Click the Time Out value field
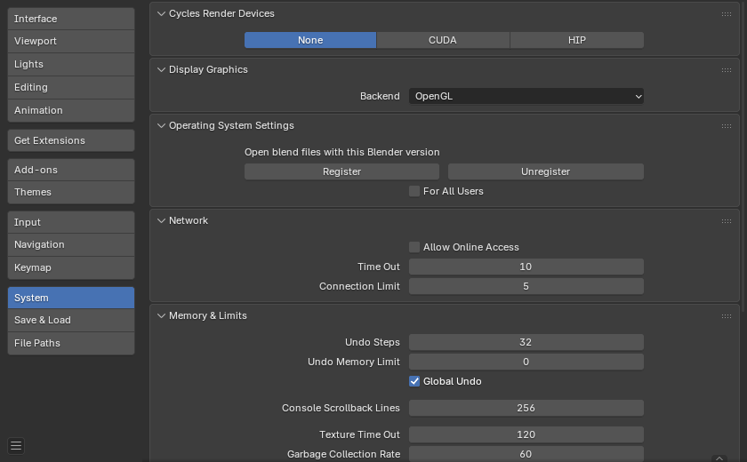747x462 pixels. (526, 267)
